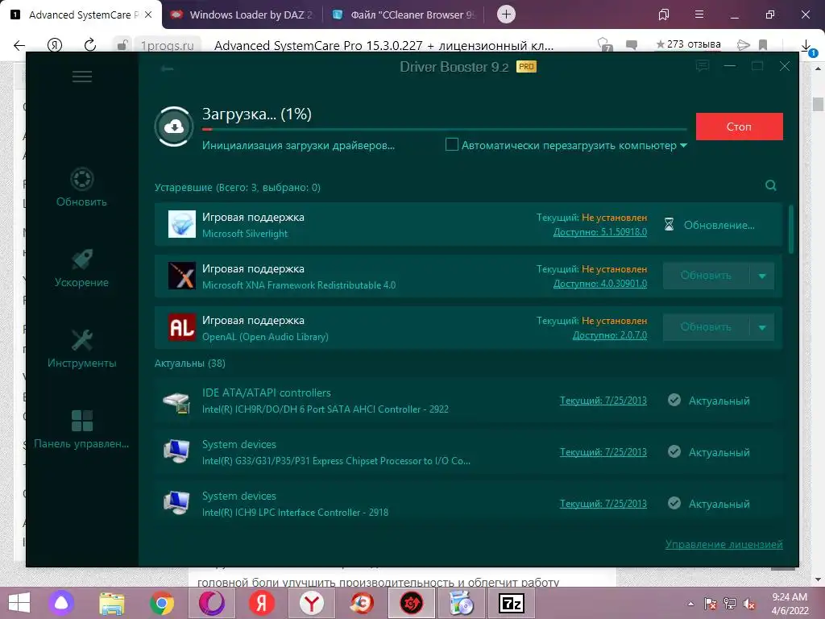This screenshot has width=825, height=619.
Task: Click the PRO badge next to Driver Booster
Action: tap(526, 67)
